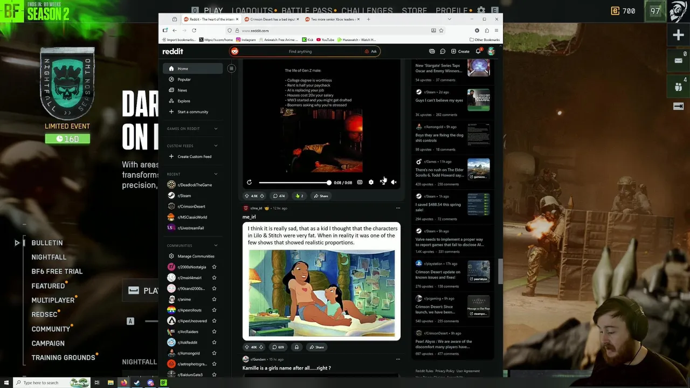This screenshot has width=690, height=388.
Task: Give award on the Lilo & Stitch post
Action: tap(296, 347)
